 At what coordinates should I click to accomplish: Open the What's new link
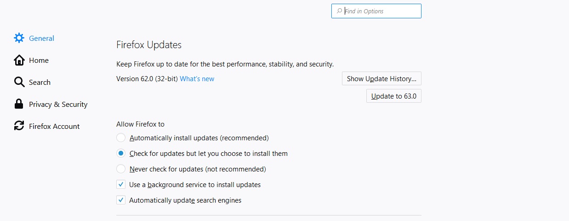click(x=197, y=79)
